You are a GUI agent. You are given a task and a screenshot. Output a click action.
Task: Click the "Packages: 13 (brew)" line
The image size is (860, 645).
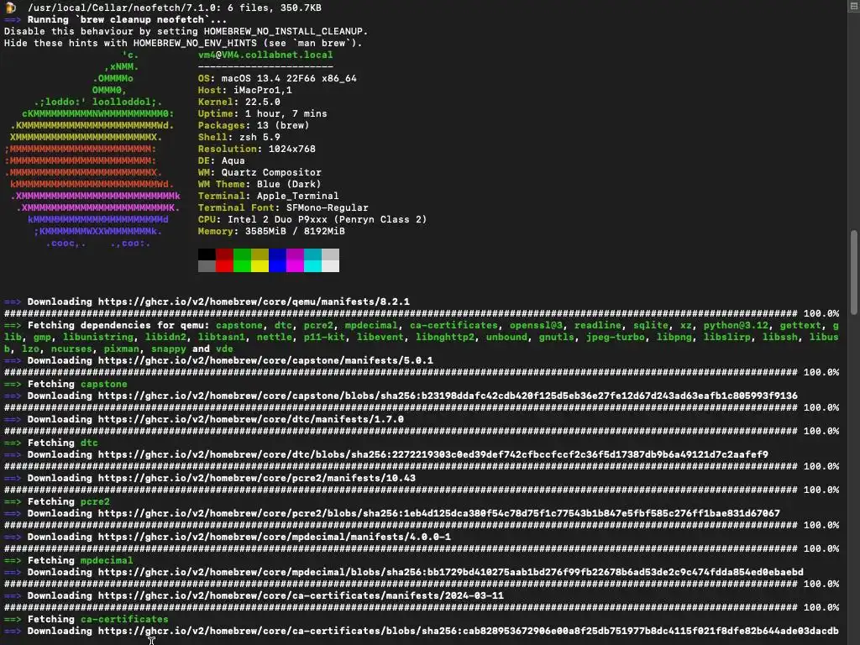254,125
